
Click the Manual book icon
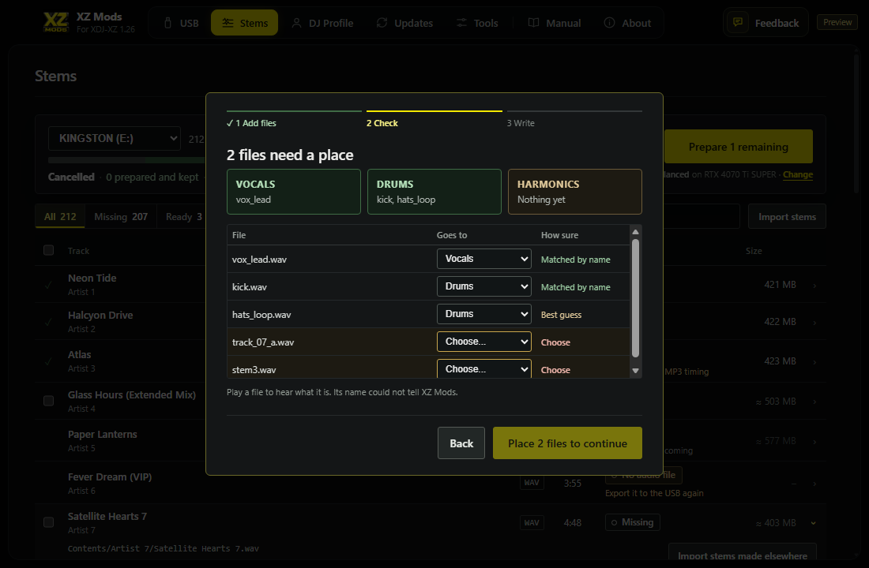pyautogui.click(x=533, y=23)
